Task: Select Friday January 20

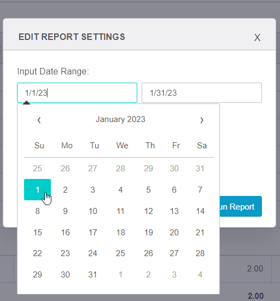Action: [x=174, y=232]
